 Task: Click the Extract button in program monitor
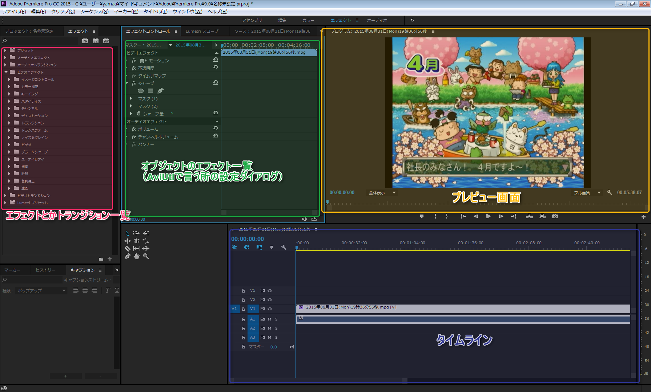[542, 216]
